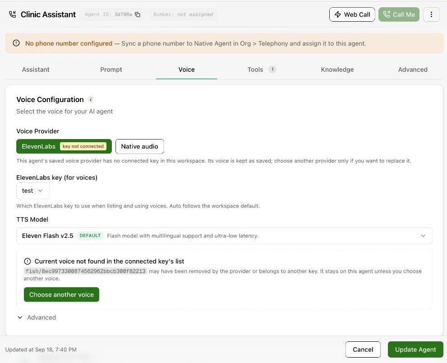Click the fish voice ID code text
This screenshot has width=447, height=363.
(x=86, y=271)
